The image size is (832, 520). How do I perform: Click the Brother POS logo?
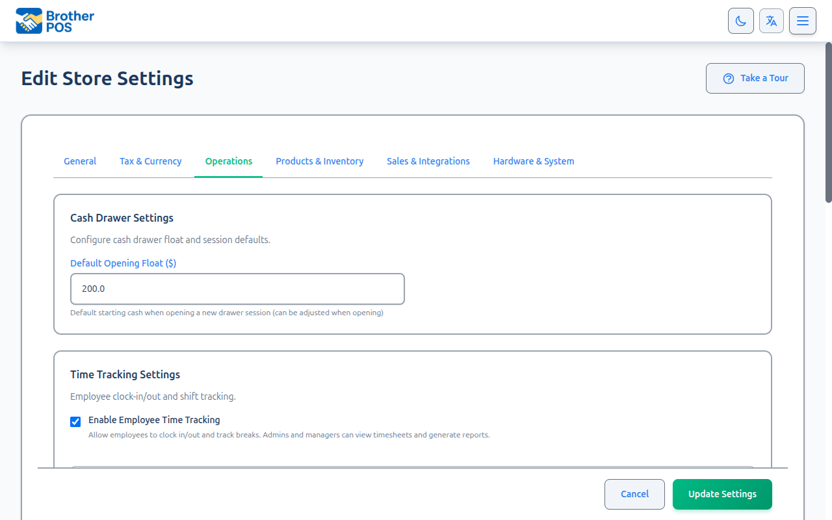click(54, 20)
